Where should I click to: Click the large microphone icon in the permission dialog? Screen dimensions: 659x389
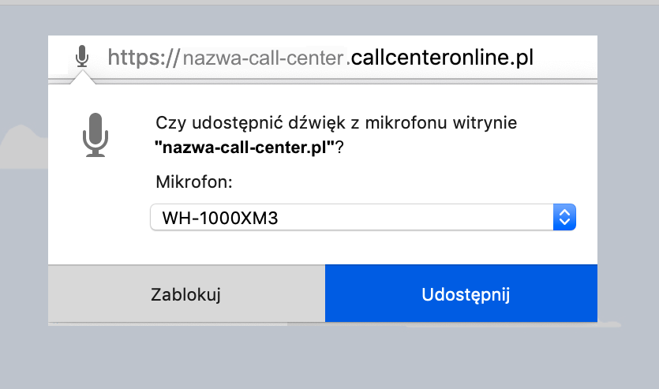pos(95,135)
